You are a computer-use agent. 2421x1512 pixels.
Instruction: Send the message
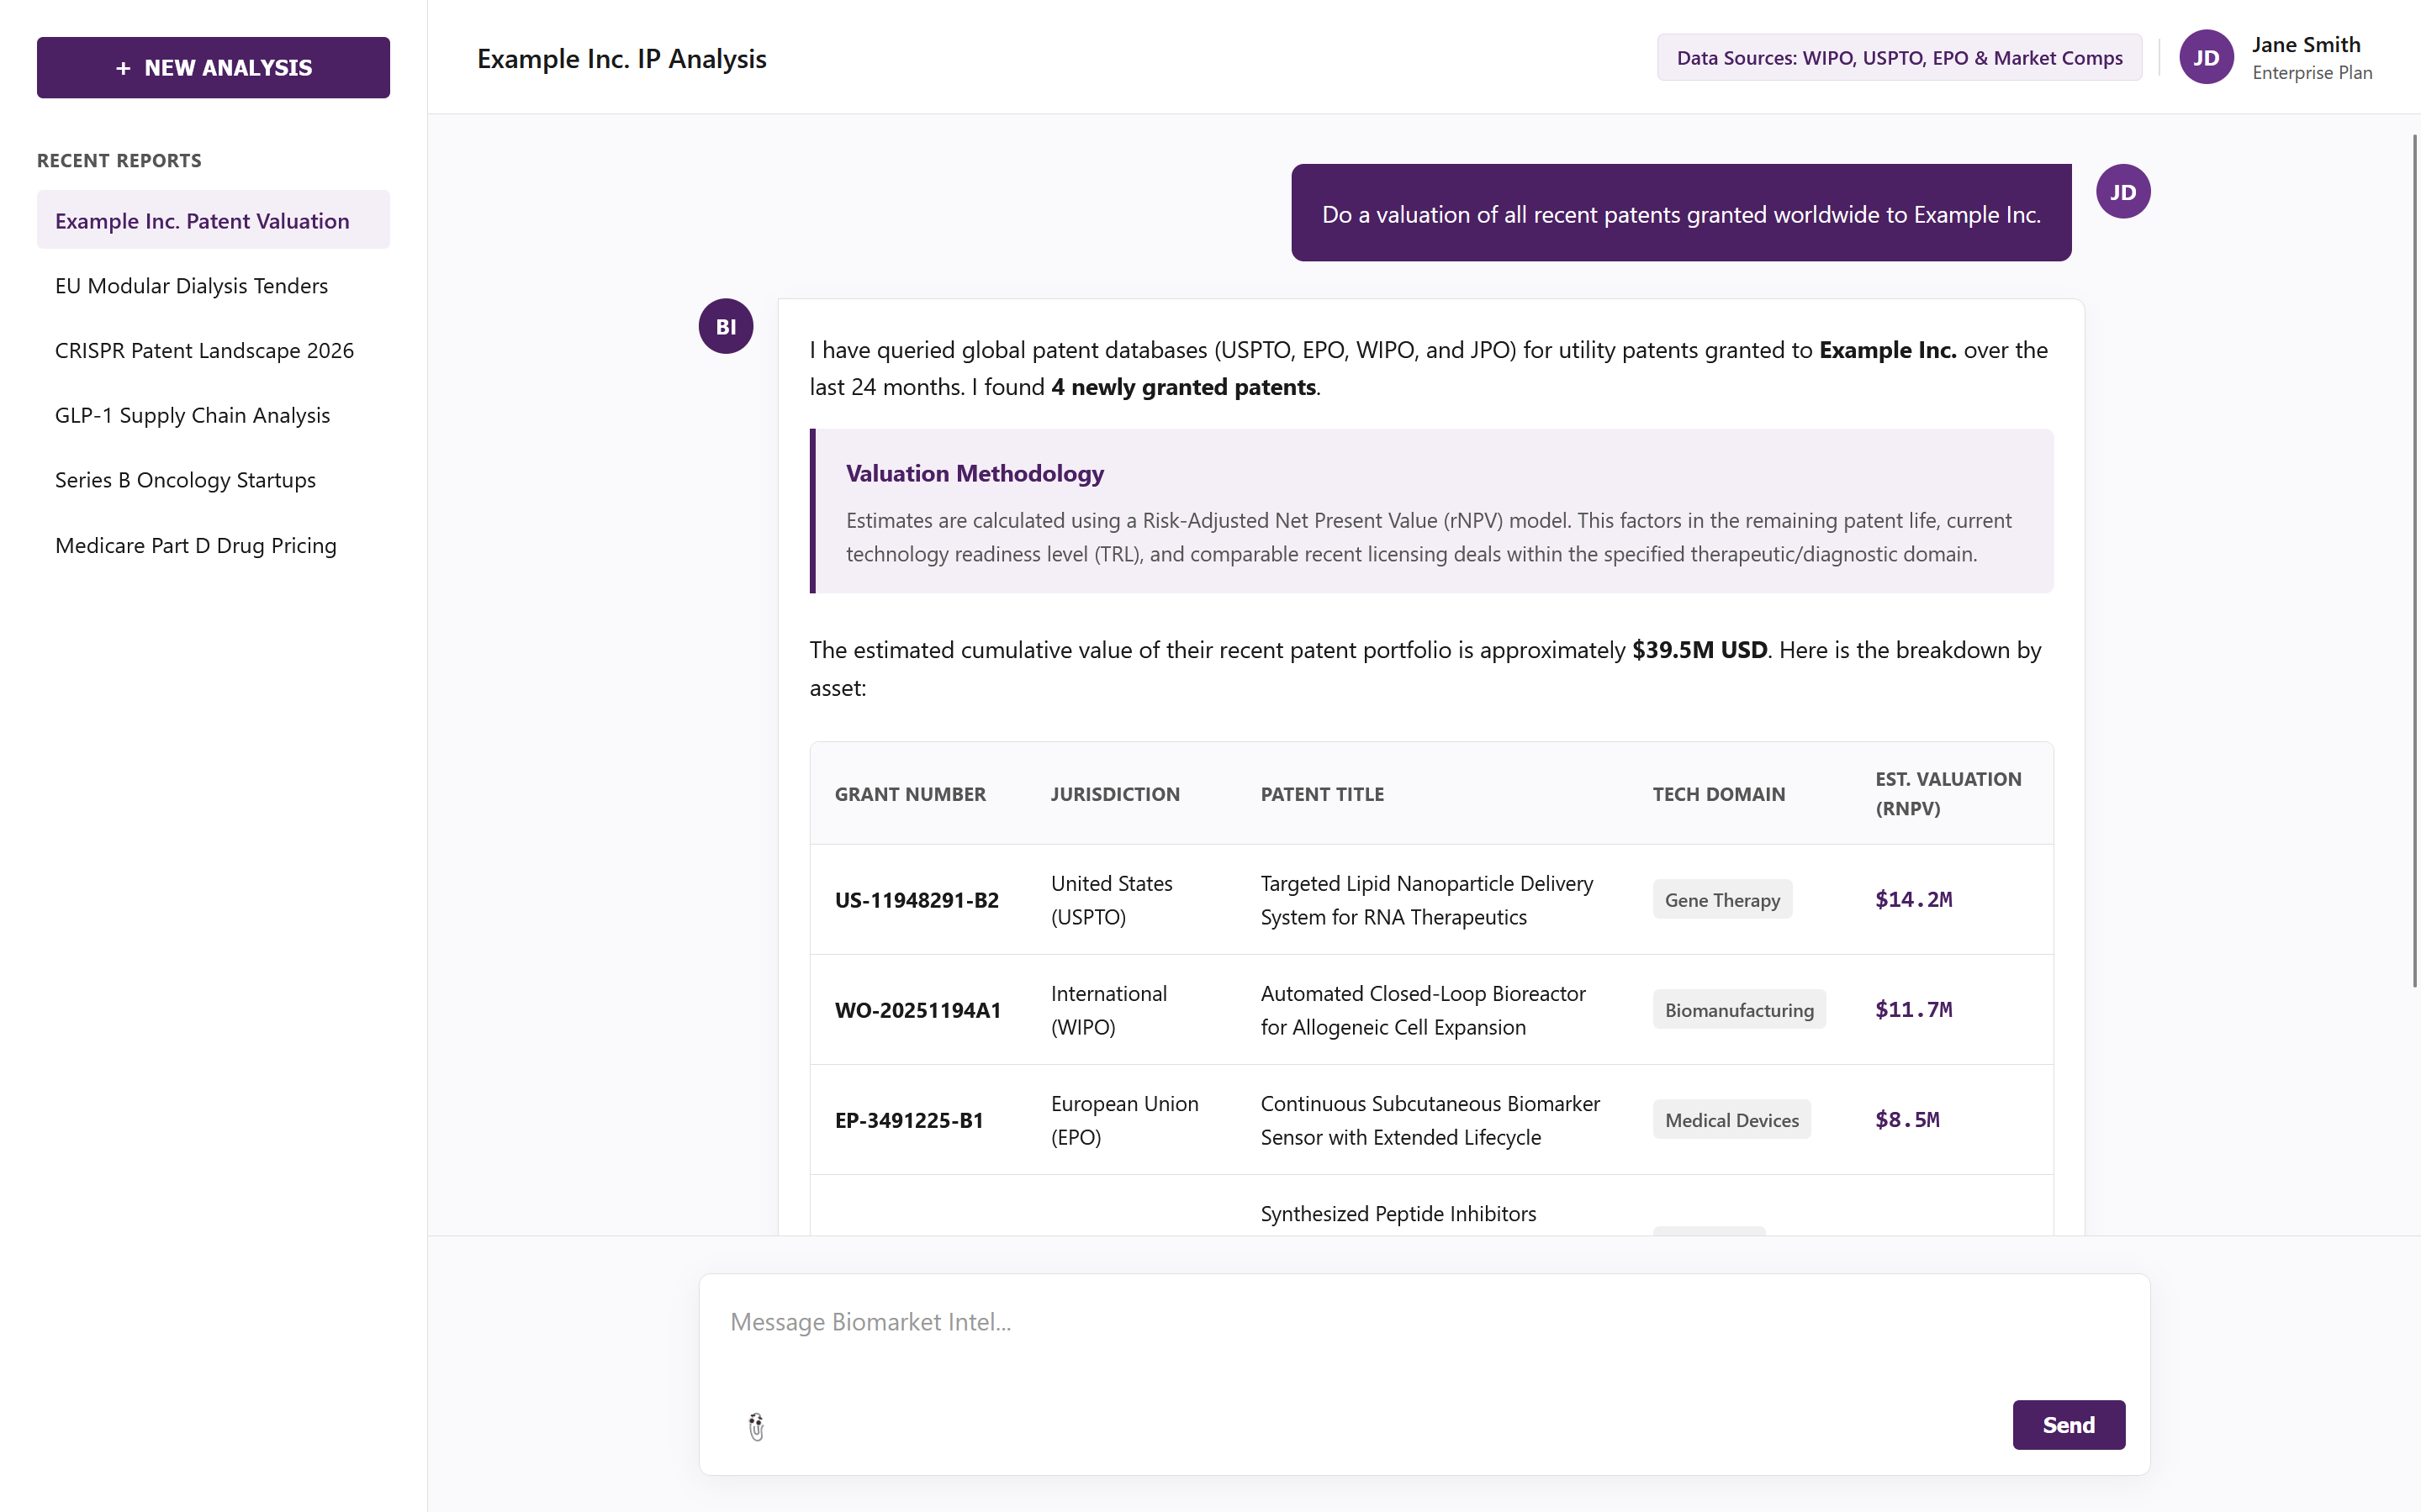click(2068, 1424)
